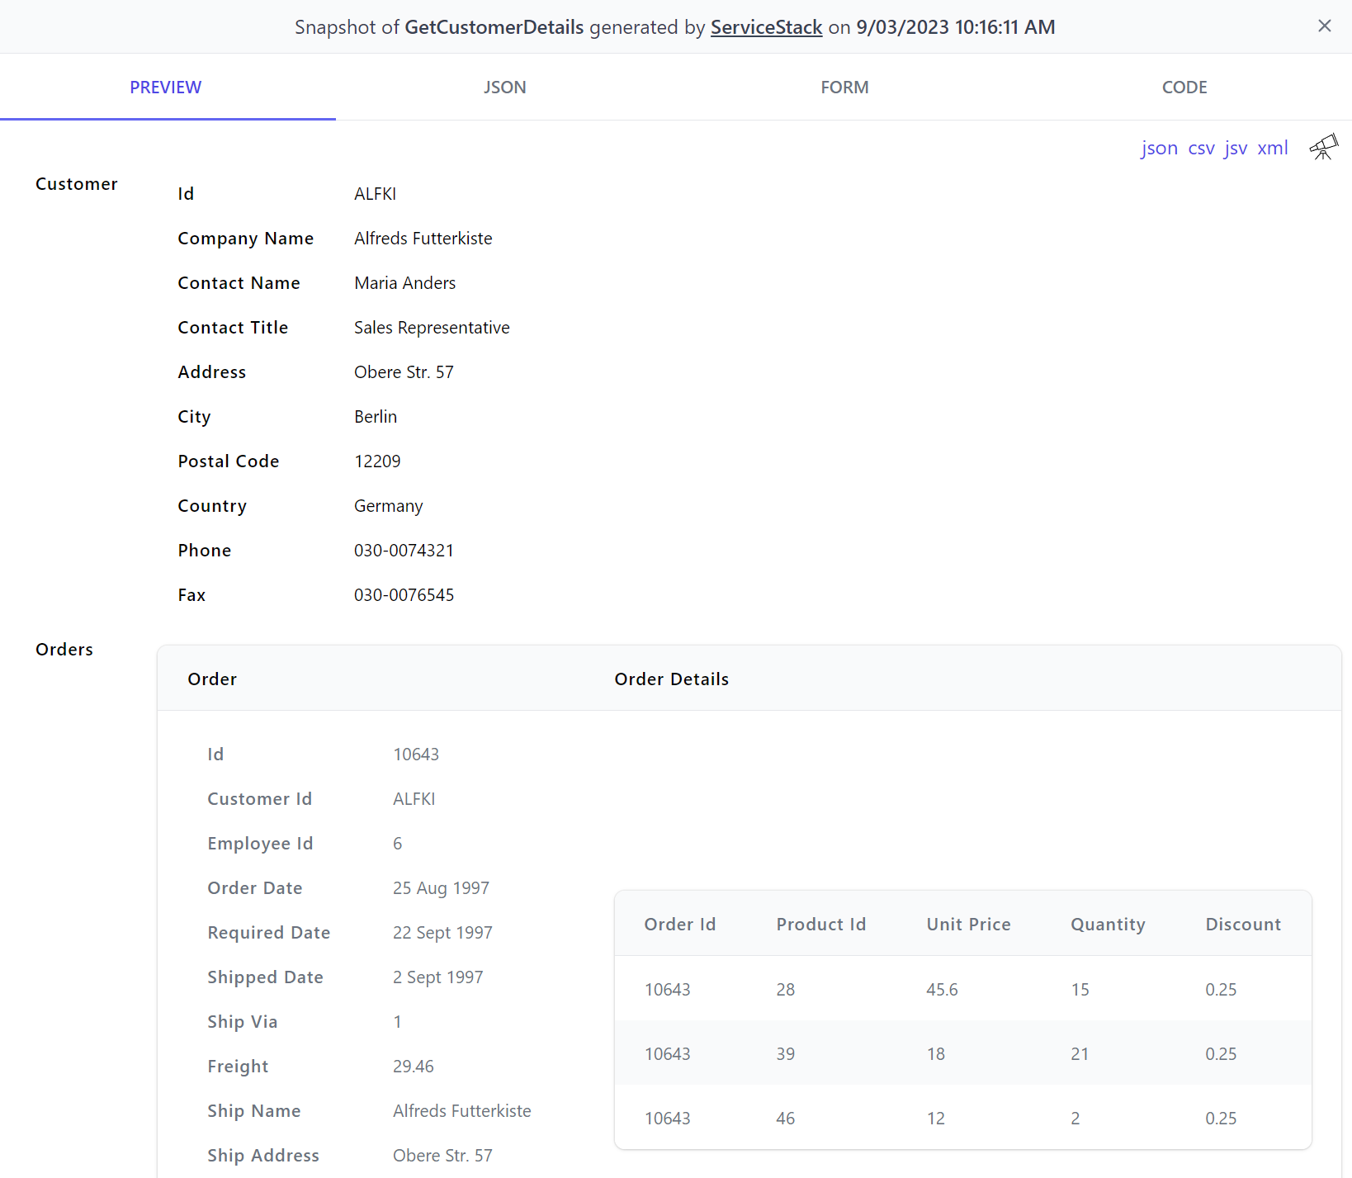The image size is (1352, 1178).
Task: Select the country value Germany
Action: pos(389,506)
